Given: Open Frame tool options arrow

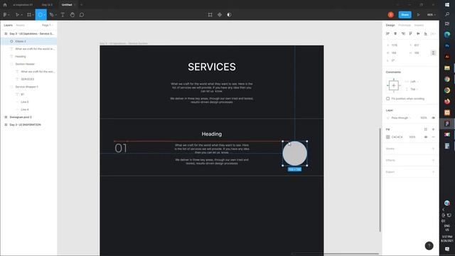Looking at the screenshot, I should tap(33, 15).
